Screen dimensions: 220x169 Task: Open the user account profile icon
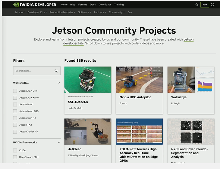212,5
